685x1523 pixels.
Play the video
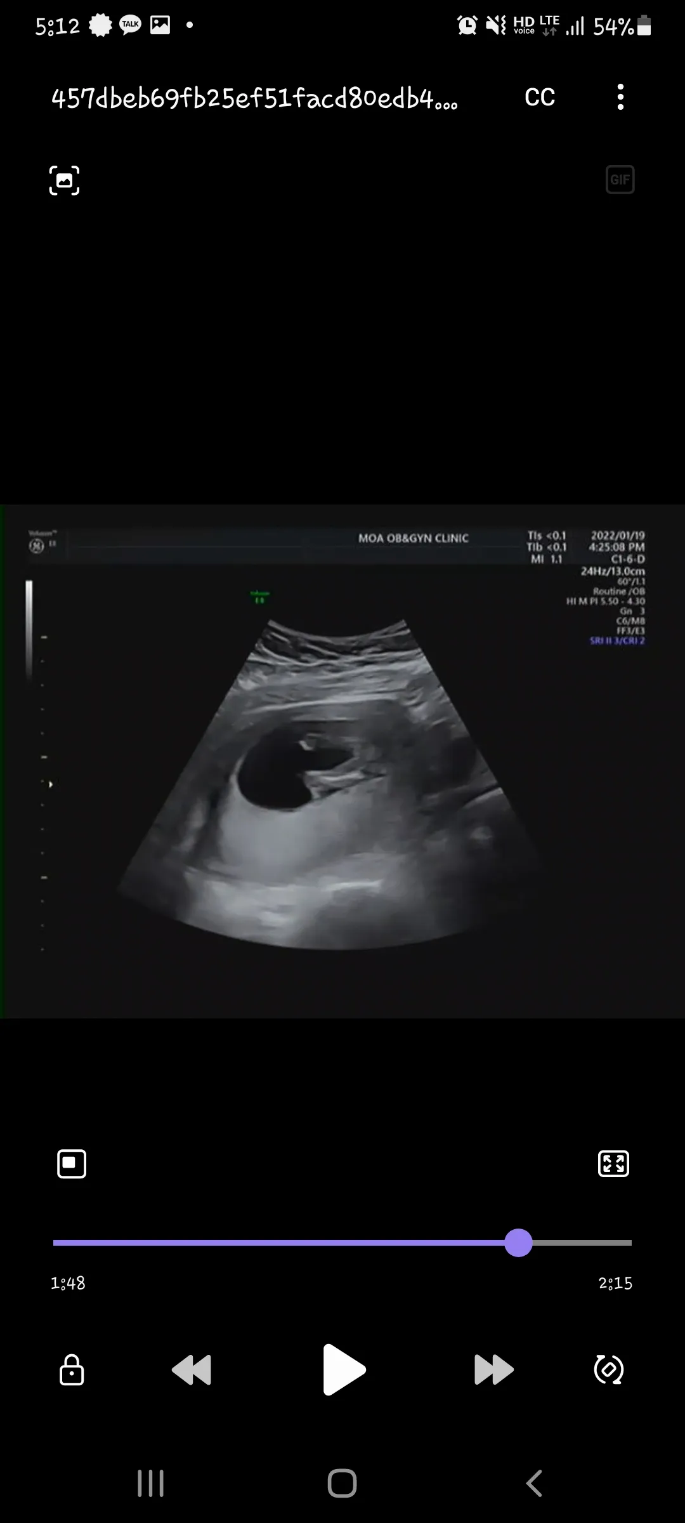(x=344, y=1369)
